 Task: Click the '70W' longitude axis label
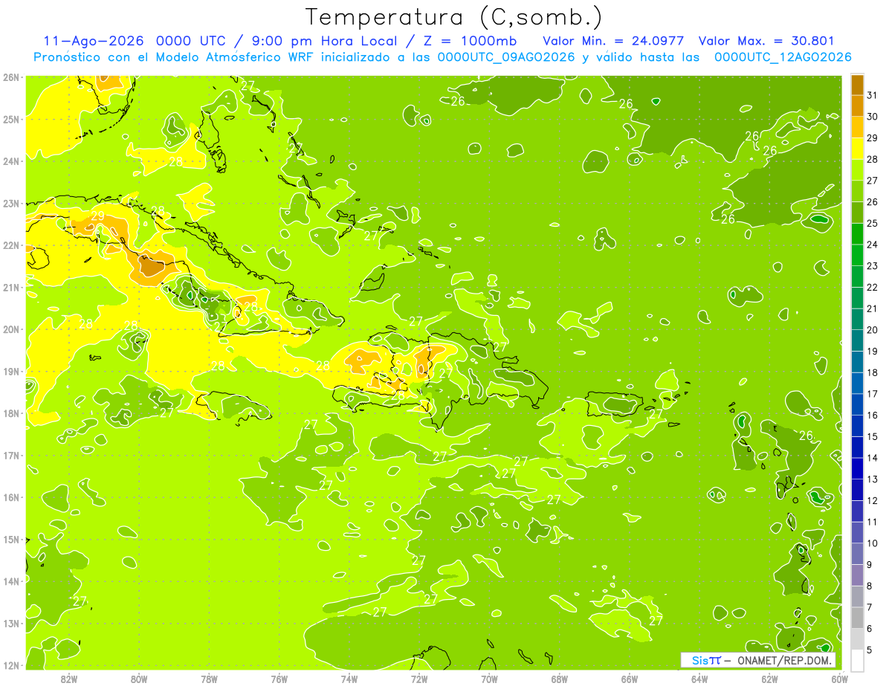(489, 679)
